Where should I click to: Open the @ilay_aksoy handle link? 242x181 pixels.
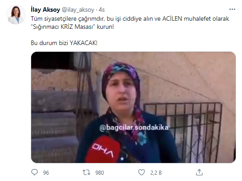[x=78, y=10]
